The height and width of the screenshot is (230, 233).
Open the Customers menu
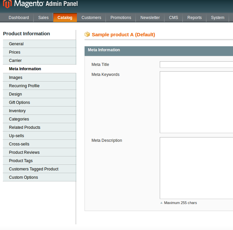click(x=91, y=18)
